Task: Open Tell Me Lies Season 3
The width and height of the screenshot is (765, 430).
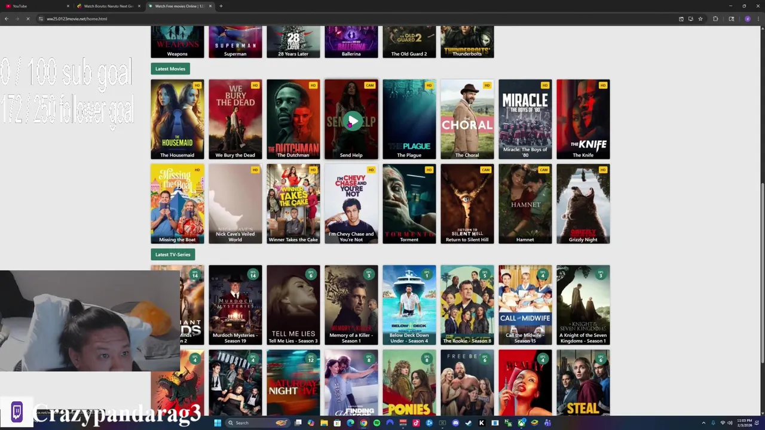Action: pos(293,305)
